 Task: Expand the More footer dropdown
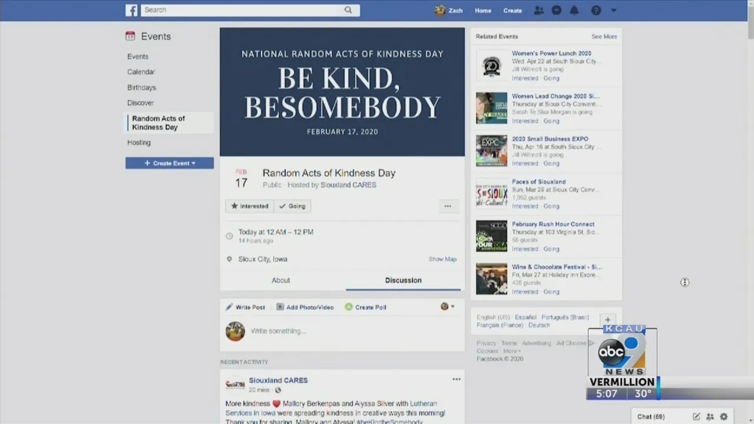click(511, 351)
